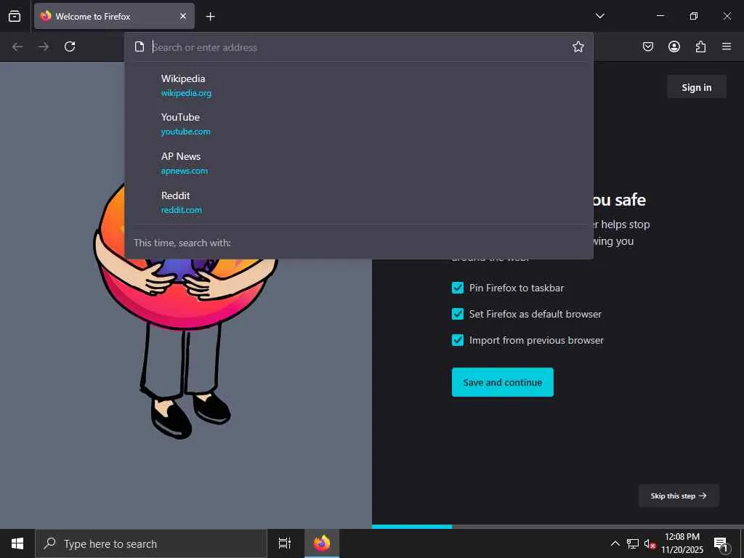Open the network status tray icon
Screen dimensions: 744x558
coord(633,543)
